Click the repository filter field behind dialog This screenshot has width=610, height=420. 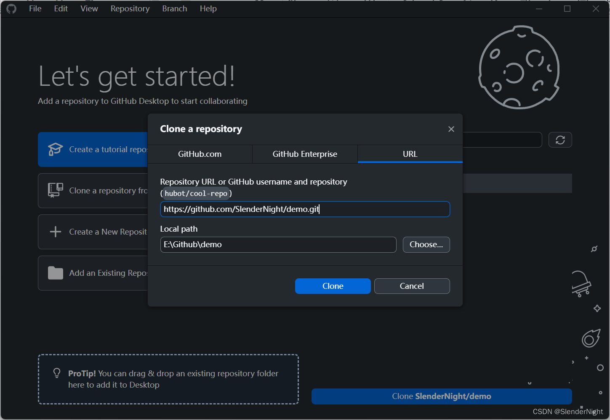(x=502, y=140)
